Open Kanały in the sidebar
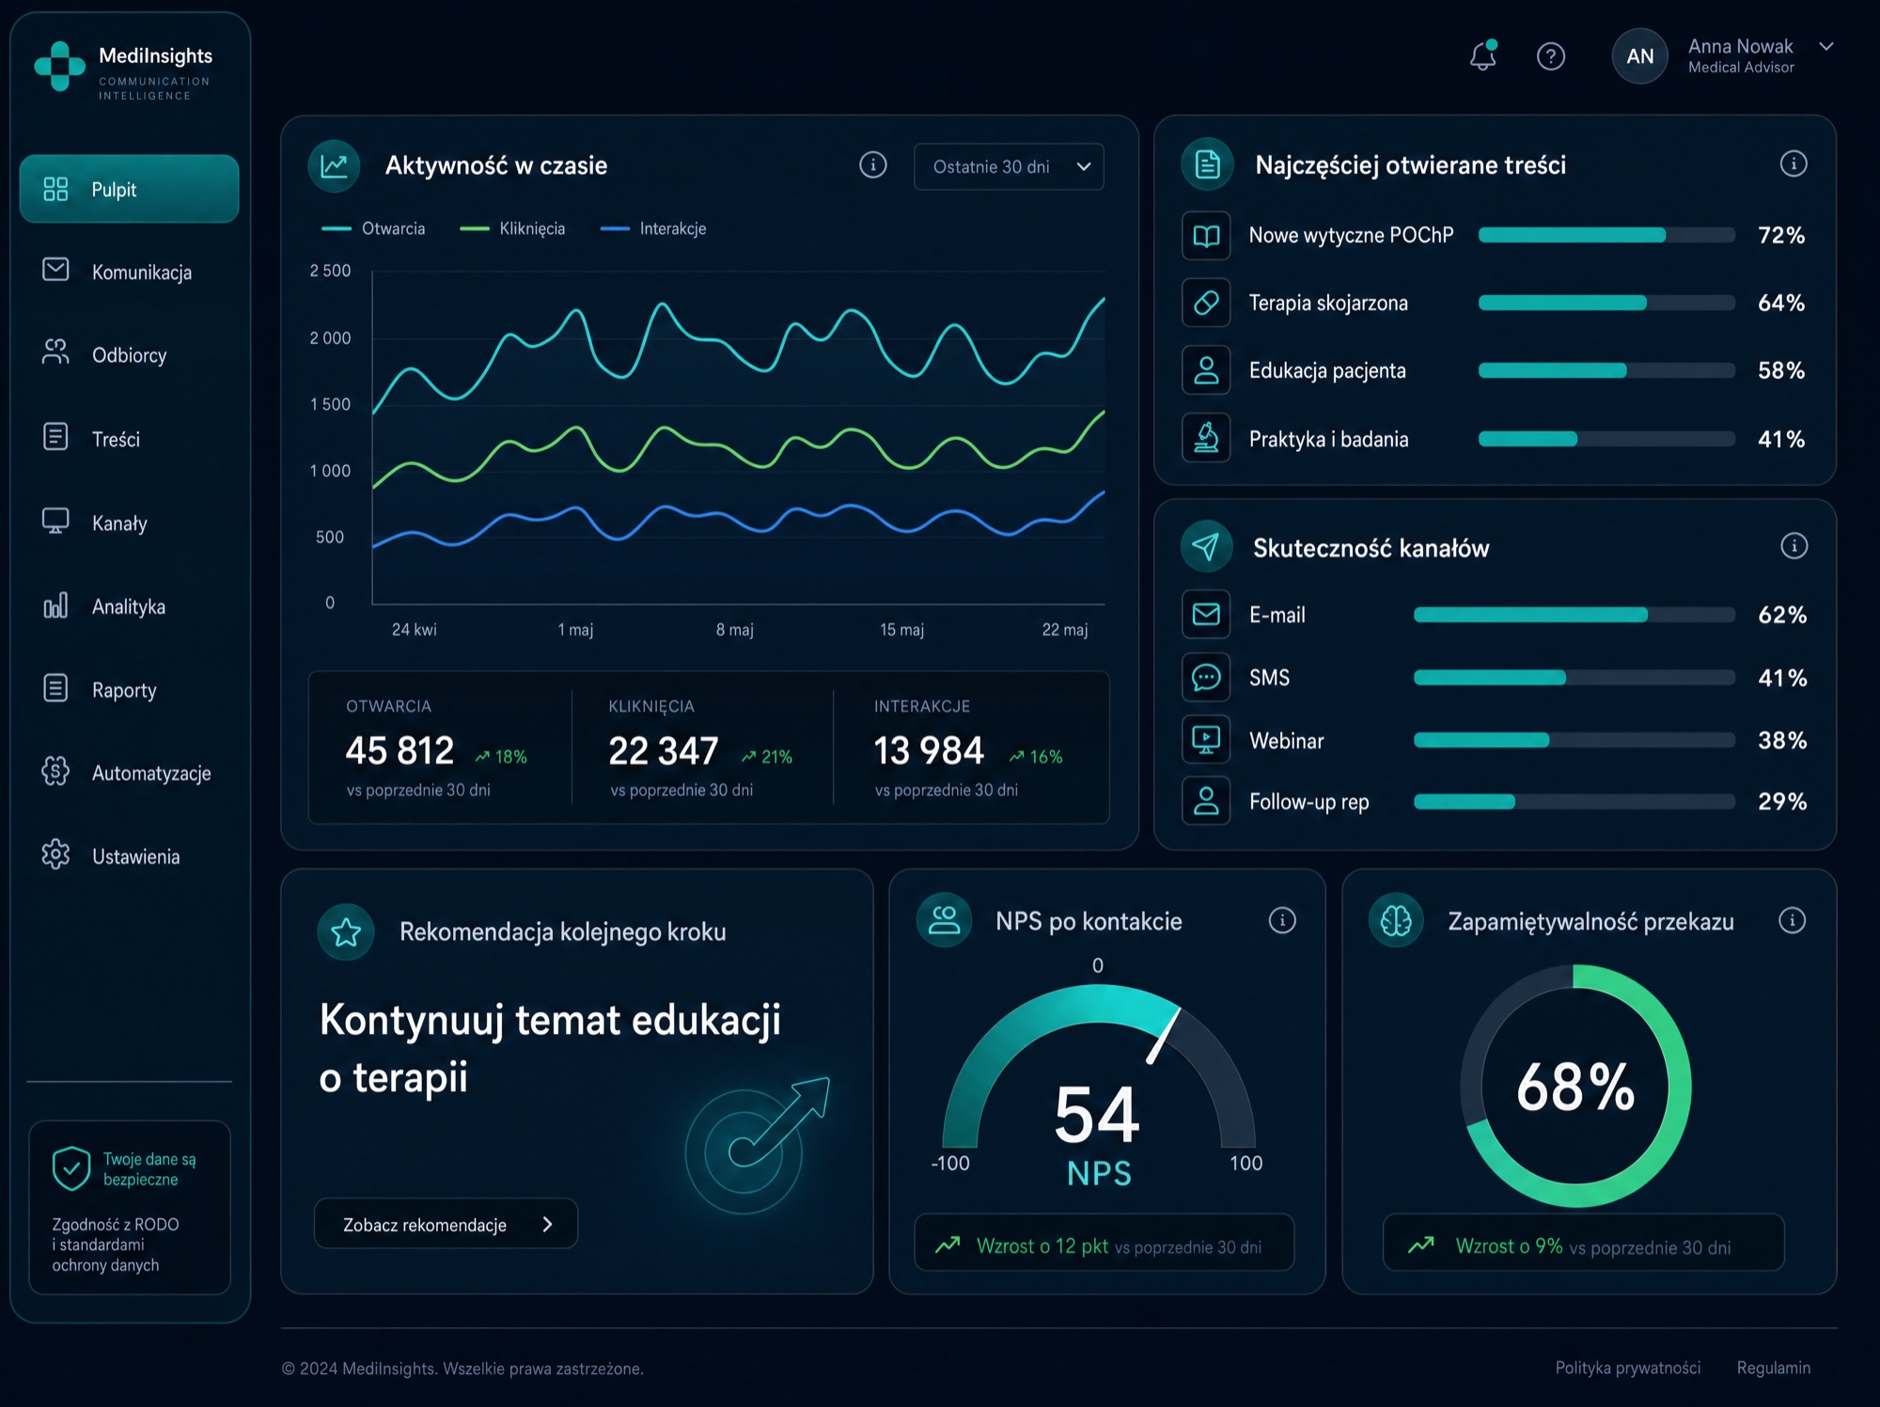The height and width of the screenshot is (1407, 1880). click(x=130, y=523)
